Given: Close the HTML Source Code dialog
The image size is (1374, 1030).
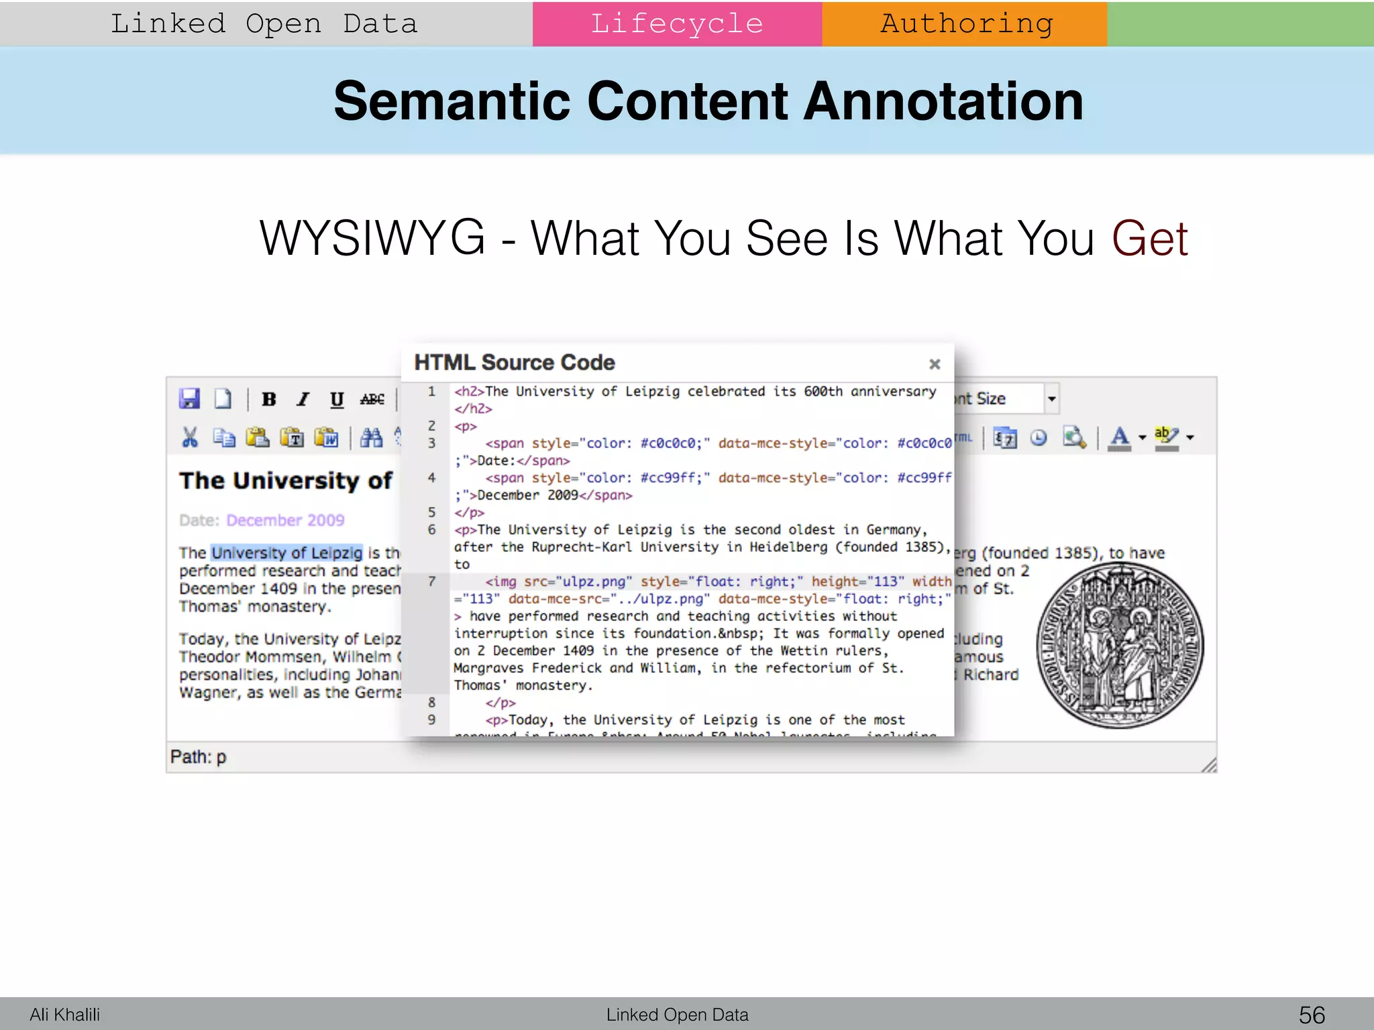Looking at the screenshot, I should point(935,364).
